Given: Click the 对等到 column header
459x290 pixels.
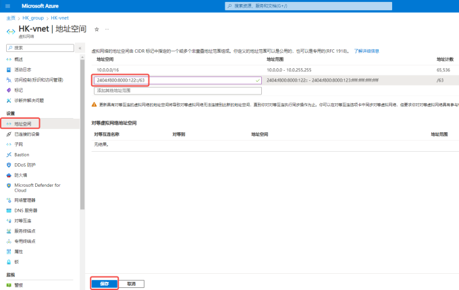Looking at the screenshot, I should [x=179, y=134].
